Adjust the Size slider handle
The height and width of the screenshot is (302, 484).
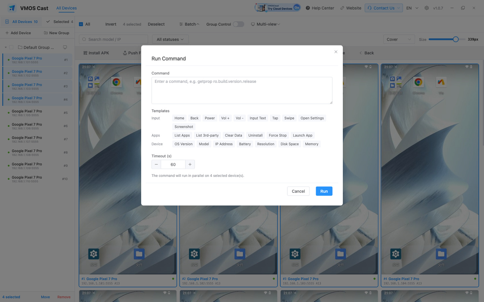click(456, 39)
